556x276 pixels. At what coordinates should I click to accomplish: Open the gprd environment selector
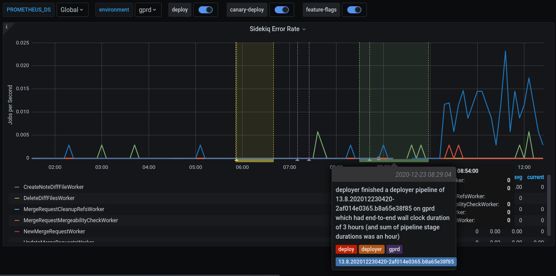(148, 9)
